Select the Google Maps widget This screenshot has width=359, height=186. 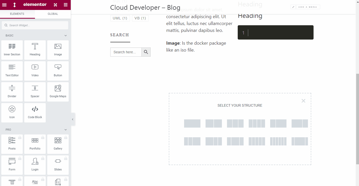tap(58, 92)
